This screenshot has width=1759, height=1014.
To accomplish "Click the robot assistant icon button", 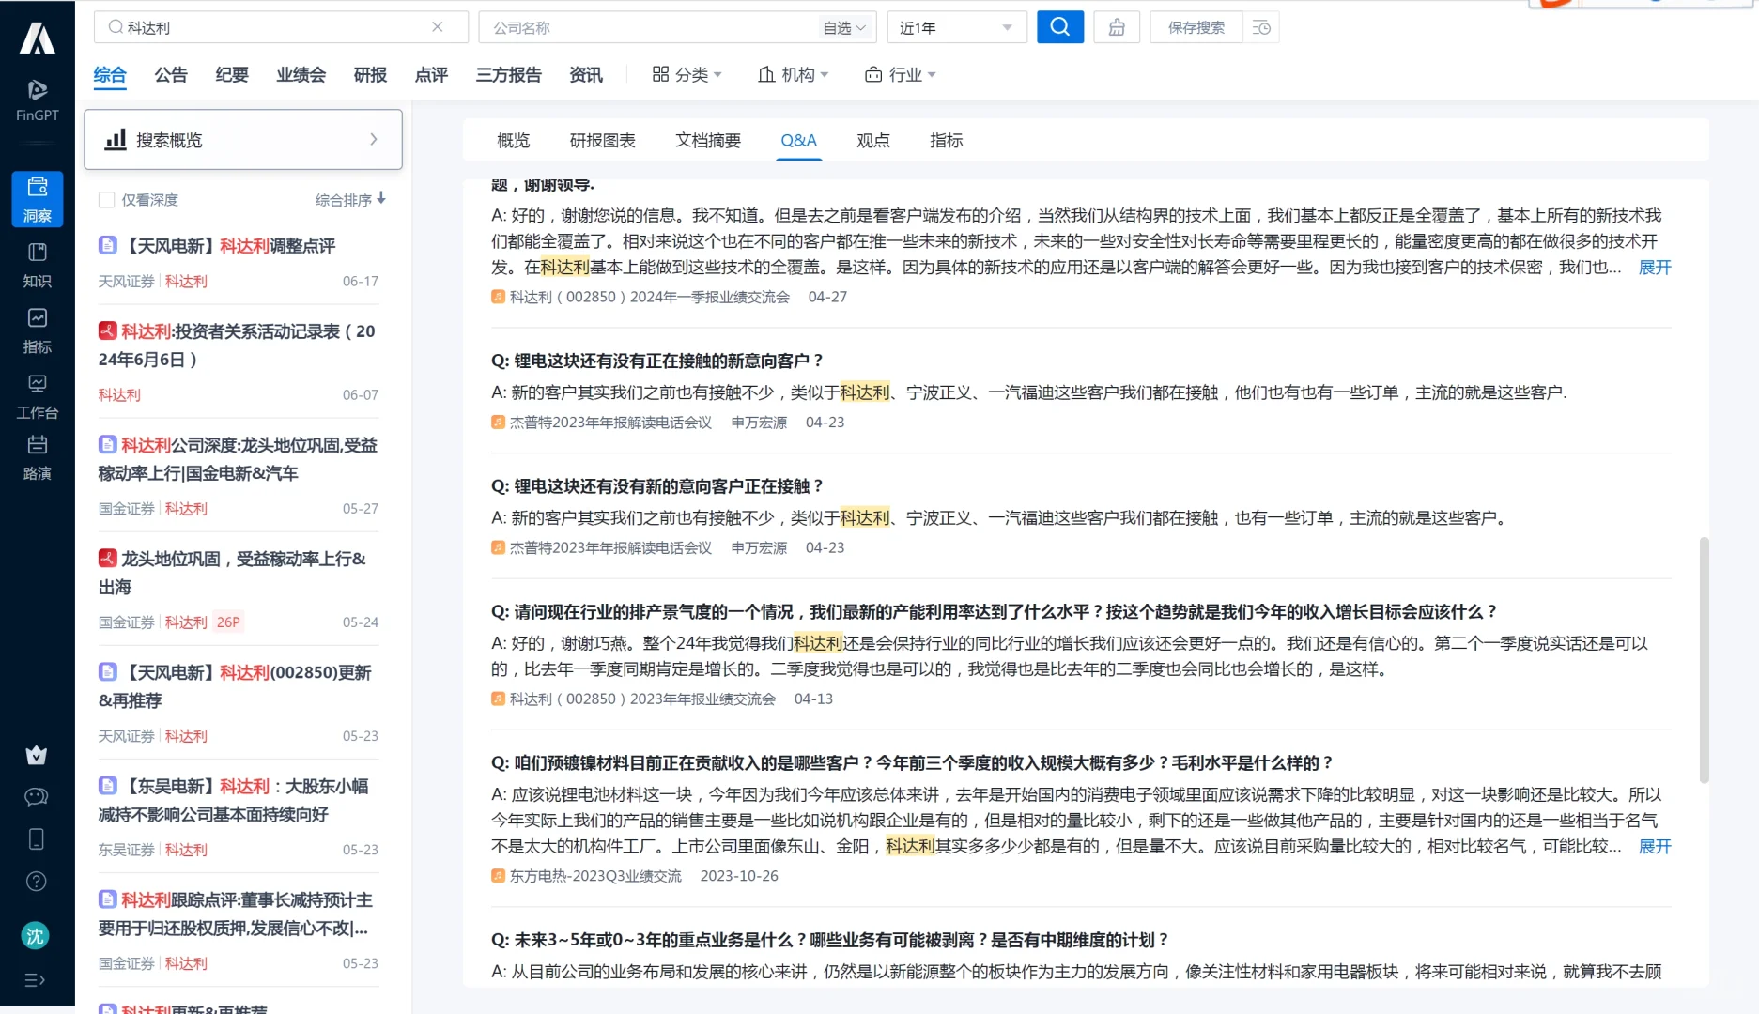I will click(x=1117, y=27).
